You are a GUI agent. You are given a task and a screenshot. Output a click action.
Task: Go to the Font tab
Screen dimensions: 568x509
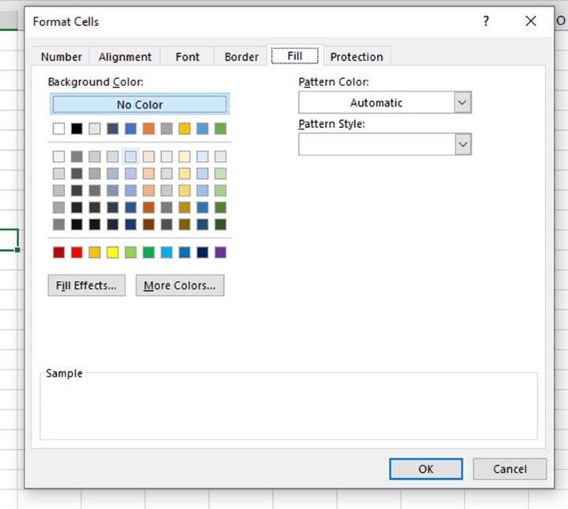(187, 57)
